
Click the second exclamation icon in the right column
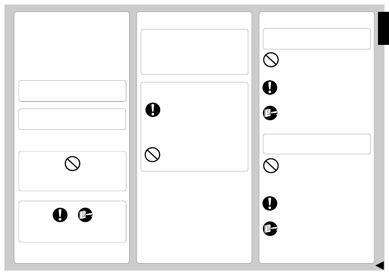270,204
